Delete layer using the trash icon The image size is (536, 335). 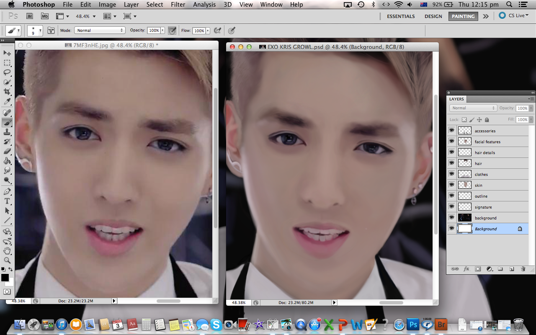point(523,269)
